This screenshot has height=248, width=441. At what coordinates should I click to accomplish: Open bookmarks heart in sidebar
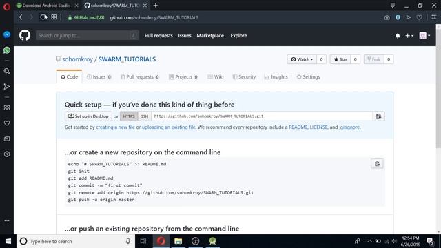point(7,123)
